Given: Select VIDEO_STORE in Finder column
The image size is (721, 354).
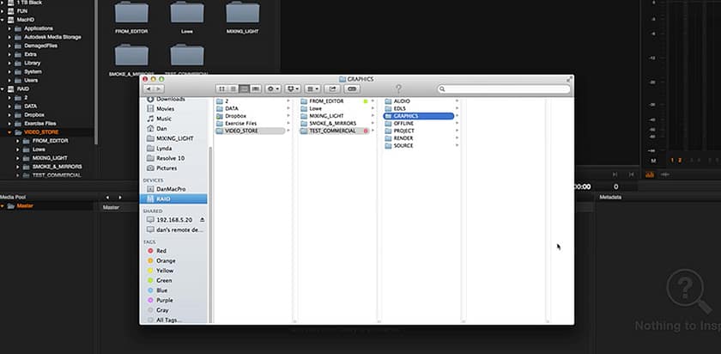Looking at the screenshot, I should point(252,131).
